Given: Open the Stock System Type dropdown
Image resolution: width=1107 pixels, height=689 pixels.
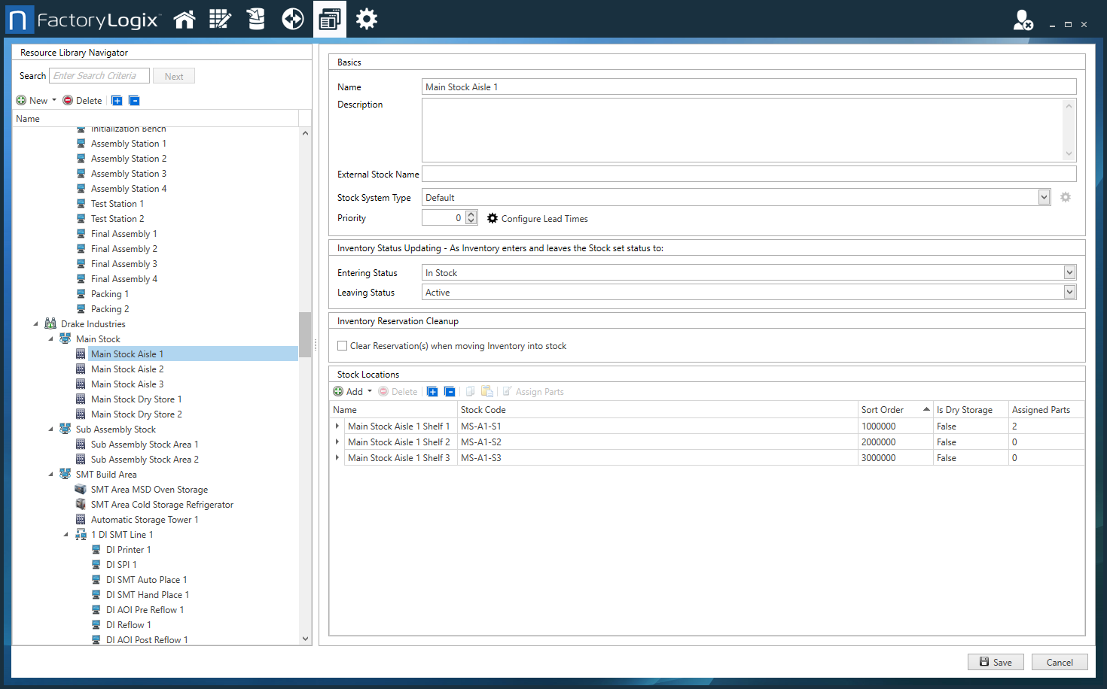Looking at the screenshot, I should (x=1044, y=198).
